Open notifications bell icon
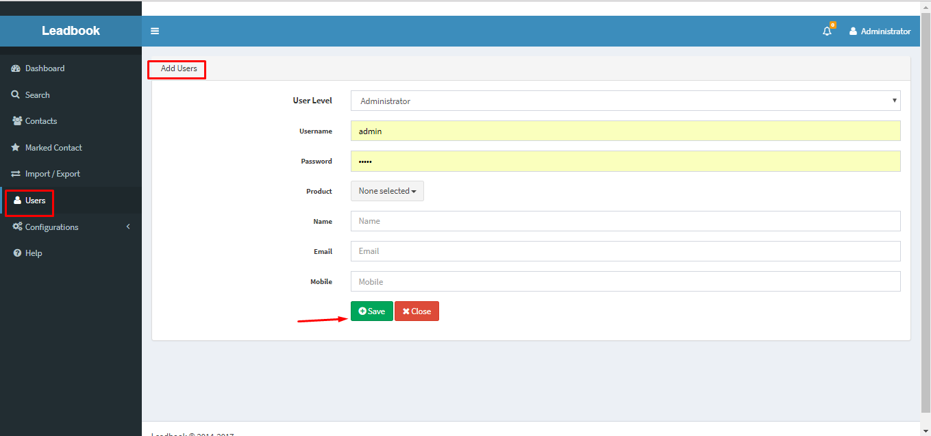This screenshot has width=931, height=436. pyautogui.click(x=828, y=31)
